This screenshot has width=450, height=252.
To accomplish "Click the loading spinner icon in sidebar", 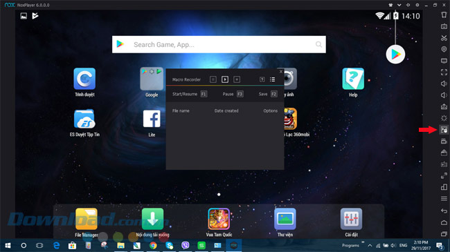I will [x=444, y=118].
